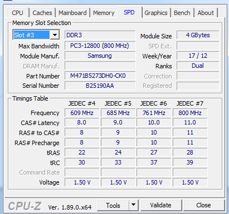The image size is (229, 214).
Task: Click the Tools button
Action: point(113,205)
